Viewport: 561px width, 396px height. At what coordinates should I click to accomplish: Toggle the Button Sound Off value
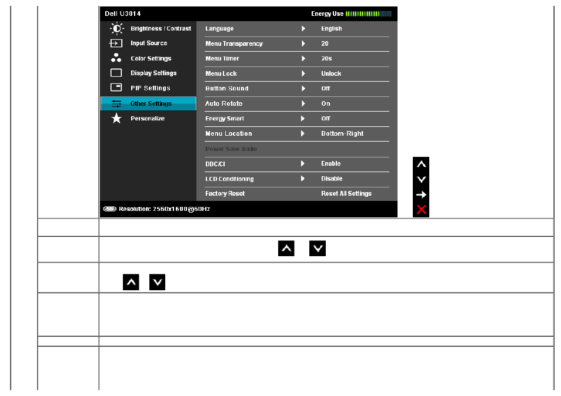click(x=326, y=89)
